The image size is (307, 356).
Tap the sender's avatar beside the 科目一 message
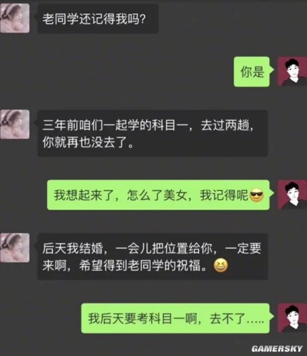pyautogui.click(x=15, y=124)
